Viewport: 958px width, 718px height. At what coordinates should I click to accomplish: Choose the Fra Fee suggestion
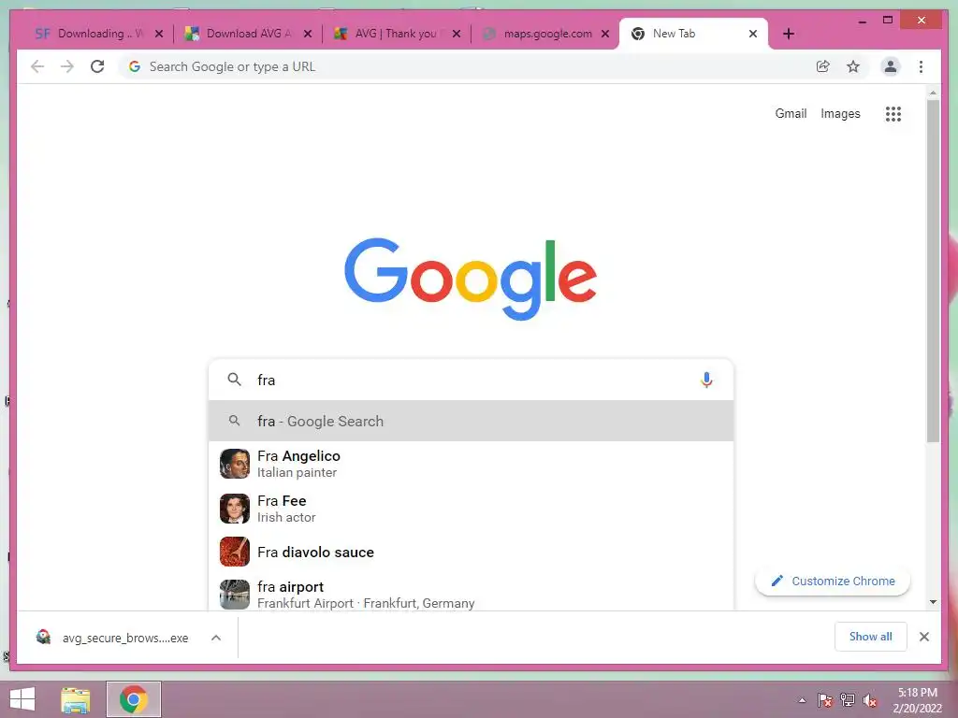pos(472,508)
